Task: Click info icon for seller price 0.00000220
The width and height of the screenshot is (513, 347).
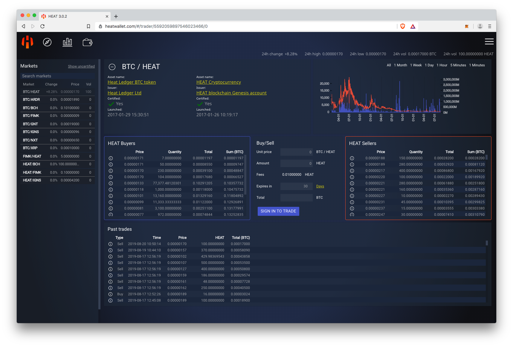Action: [352, 177]
